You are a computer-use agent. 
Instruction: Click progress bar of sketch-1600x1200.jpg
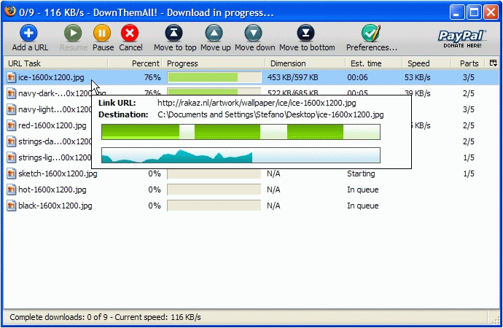coord(214,173)
